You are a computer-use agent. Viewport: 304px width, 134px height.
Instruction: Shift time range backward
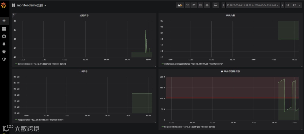click(223, 5)
